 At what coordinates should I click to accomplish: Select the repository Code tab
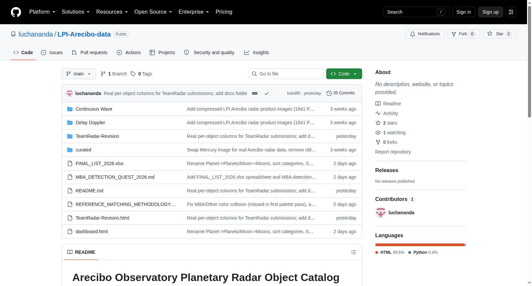(x=23, y=52)
